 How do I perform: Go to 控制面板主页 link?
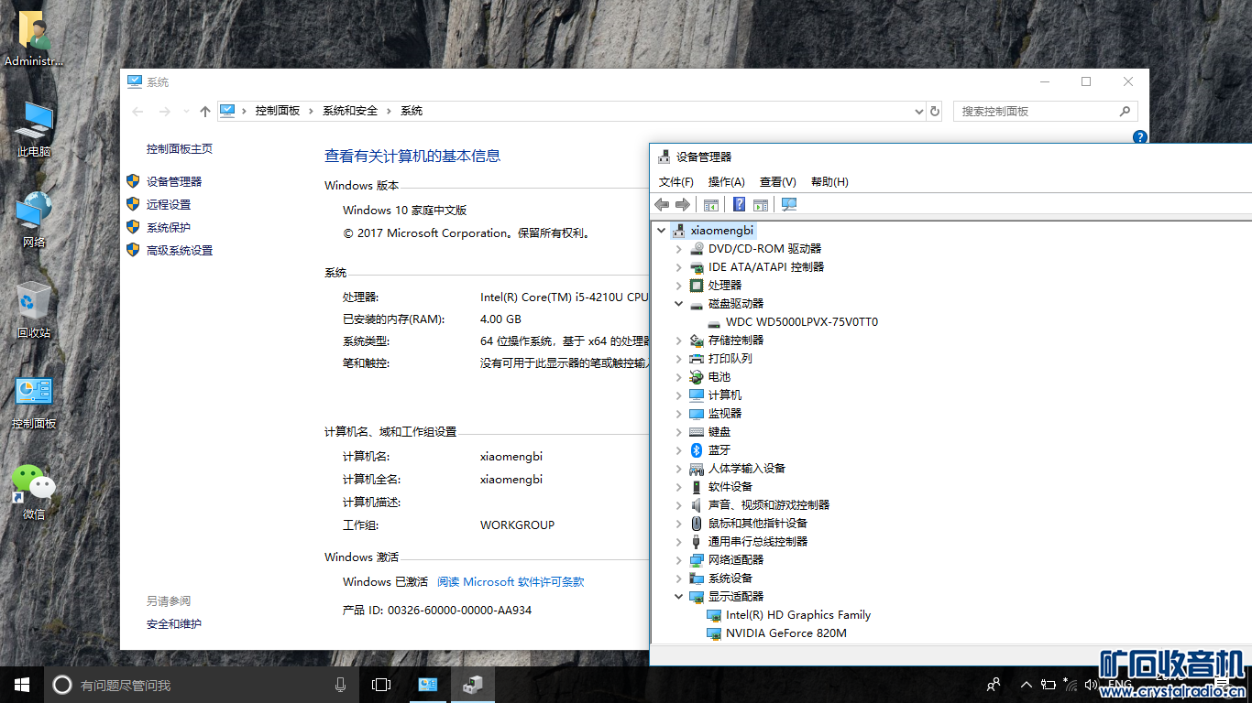point(180,149)
